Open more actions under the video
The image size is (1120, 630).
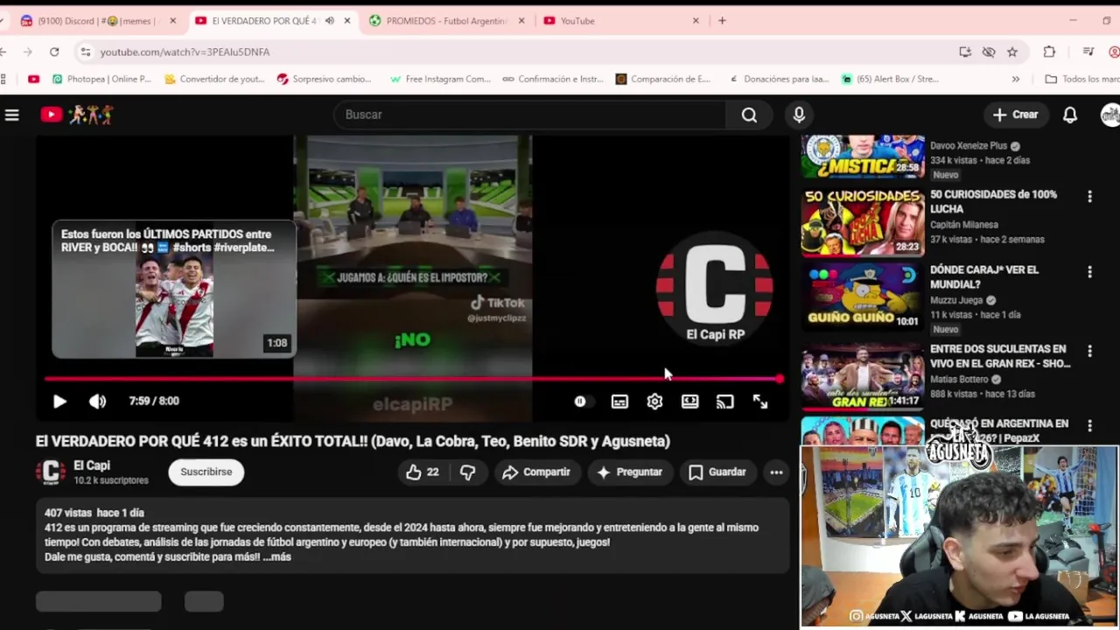pyautogui.click(x=776, y=472)
